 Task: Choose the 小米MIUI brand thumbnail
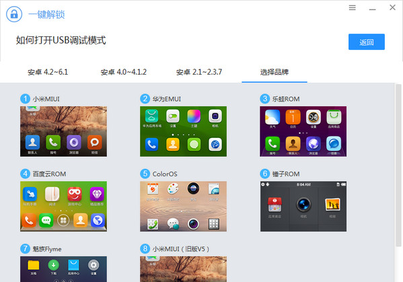(x=63, y=131)
